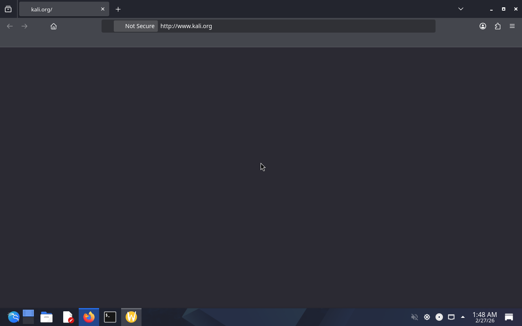This screenshot has width=522, height=326.
Task: Expand hidden system tray icons arrow
Action: [462, 317]
